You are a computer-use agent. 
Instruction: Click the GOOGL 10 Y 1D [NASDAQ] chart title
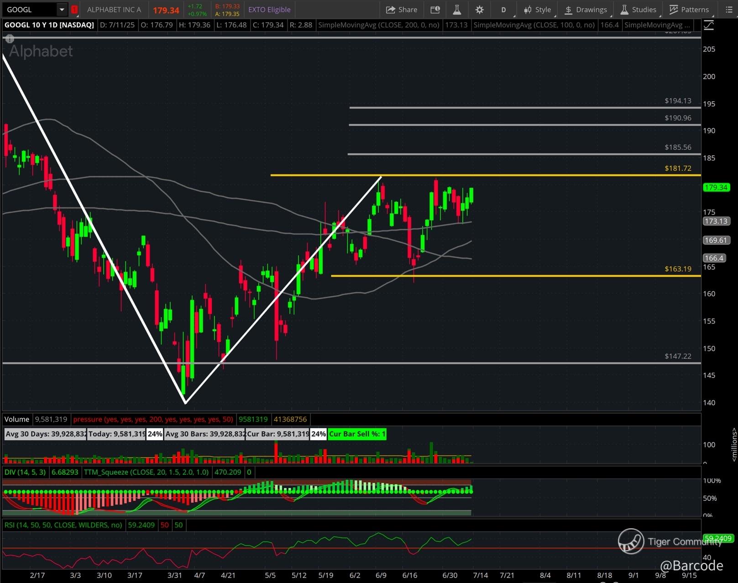coord(49,25)
